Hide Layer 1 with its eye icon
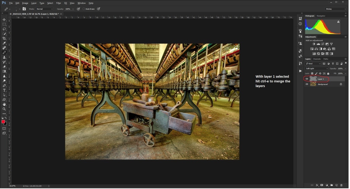 click(307, 79)
